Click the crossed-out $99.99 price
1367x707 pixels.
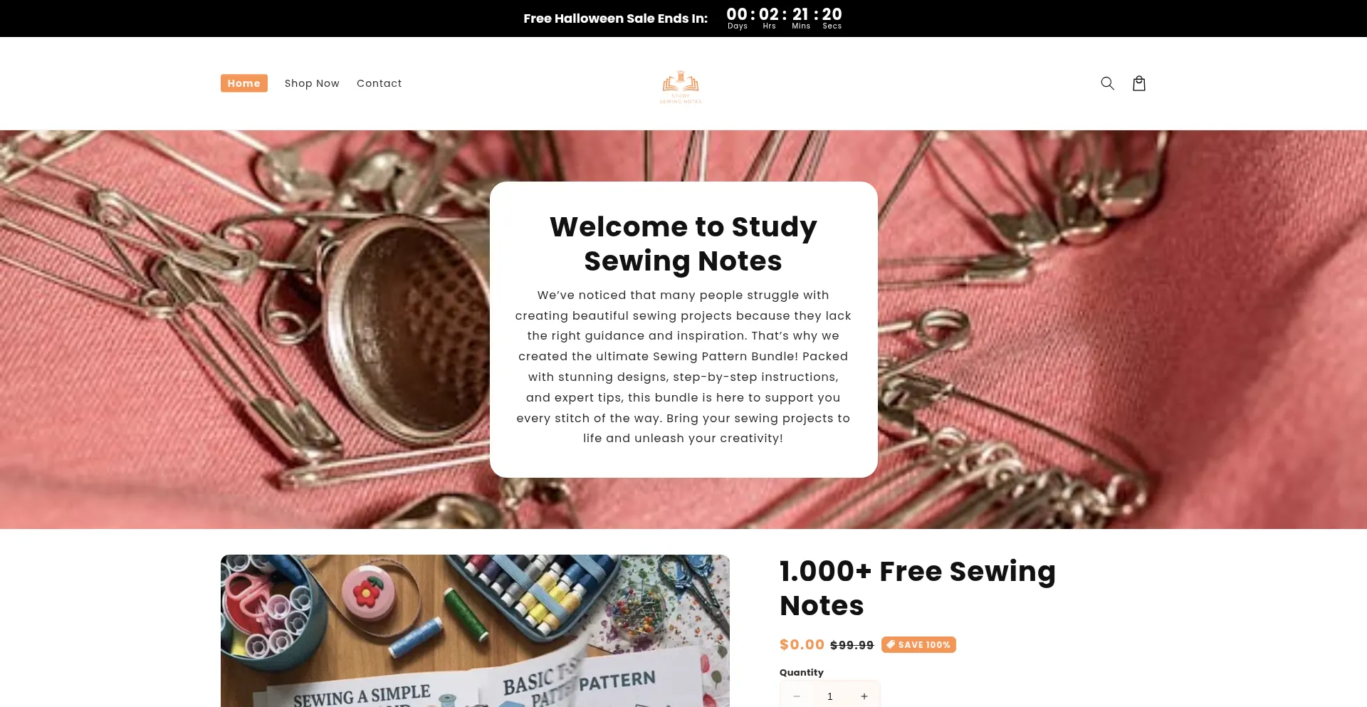coord(852,645)
